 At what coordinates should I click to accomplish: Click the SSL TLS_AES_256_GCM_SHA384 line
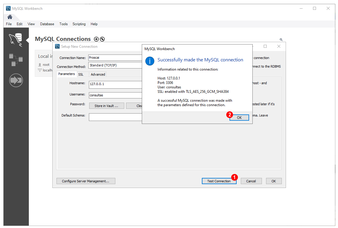[x=193, y=92]
